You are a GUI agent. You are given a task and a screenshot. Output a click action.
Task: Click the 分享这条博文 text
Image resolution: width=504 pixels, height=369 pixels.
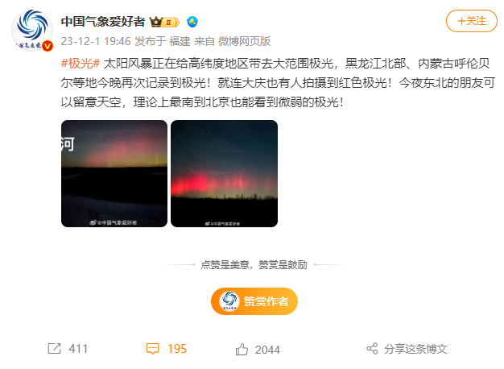pyautogui.click(x=415, y=349)
